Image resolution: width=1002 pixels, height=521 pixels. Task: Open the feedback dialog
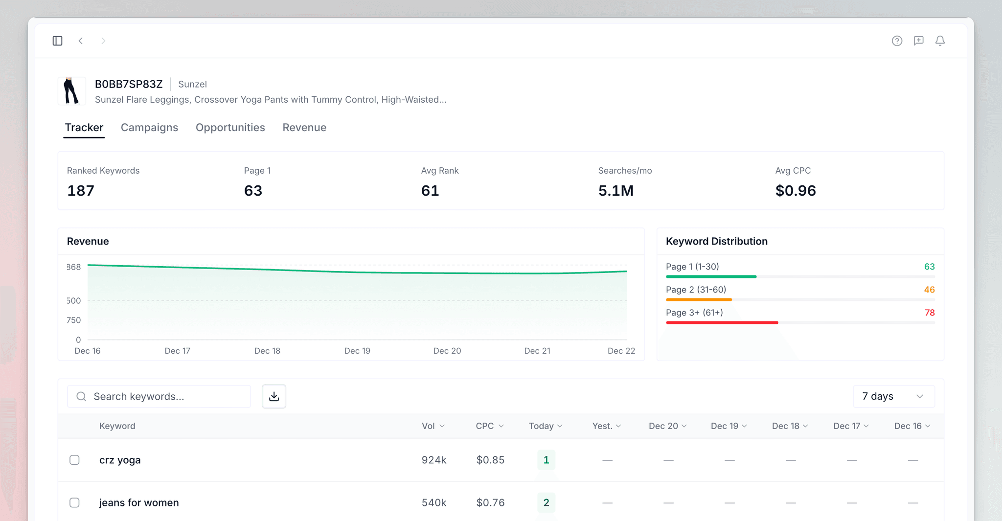[x=918, y=41]
